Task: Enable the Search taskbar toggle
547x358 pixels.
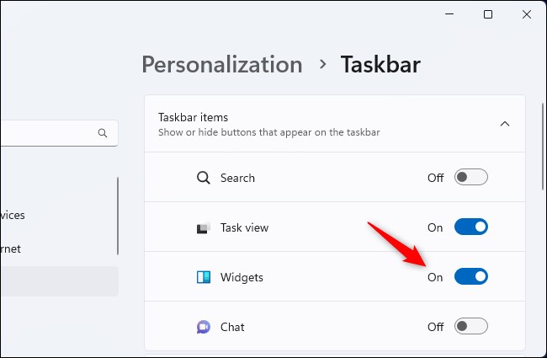Action: point(471,178)
